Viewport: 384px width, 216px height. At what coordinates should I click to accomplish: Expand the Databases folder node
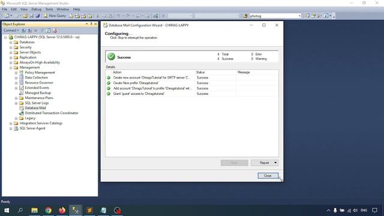(x=11, y=43)
